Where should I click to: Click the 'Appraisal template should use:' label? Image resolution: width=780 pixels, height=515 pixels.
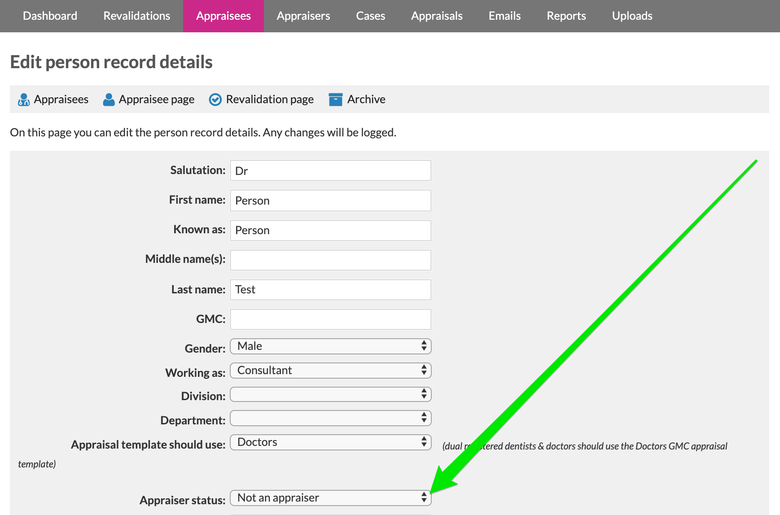point(148,445)
